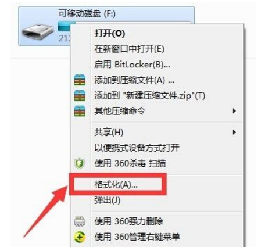Expand the 其他压缩命令 submenu arrow
265x247 pixels.
tap(234, 111)
